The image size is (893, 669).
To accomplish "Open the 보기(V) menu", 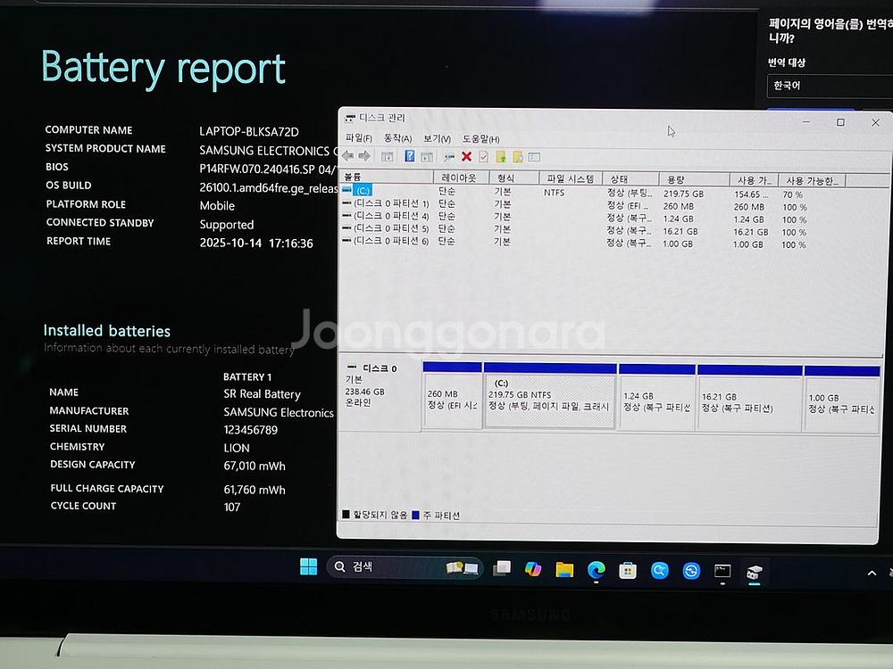I will click(437, 139).
